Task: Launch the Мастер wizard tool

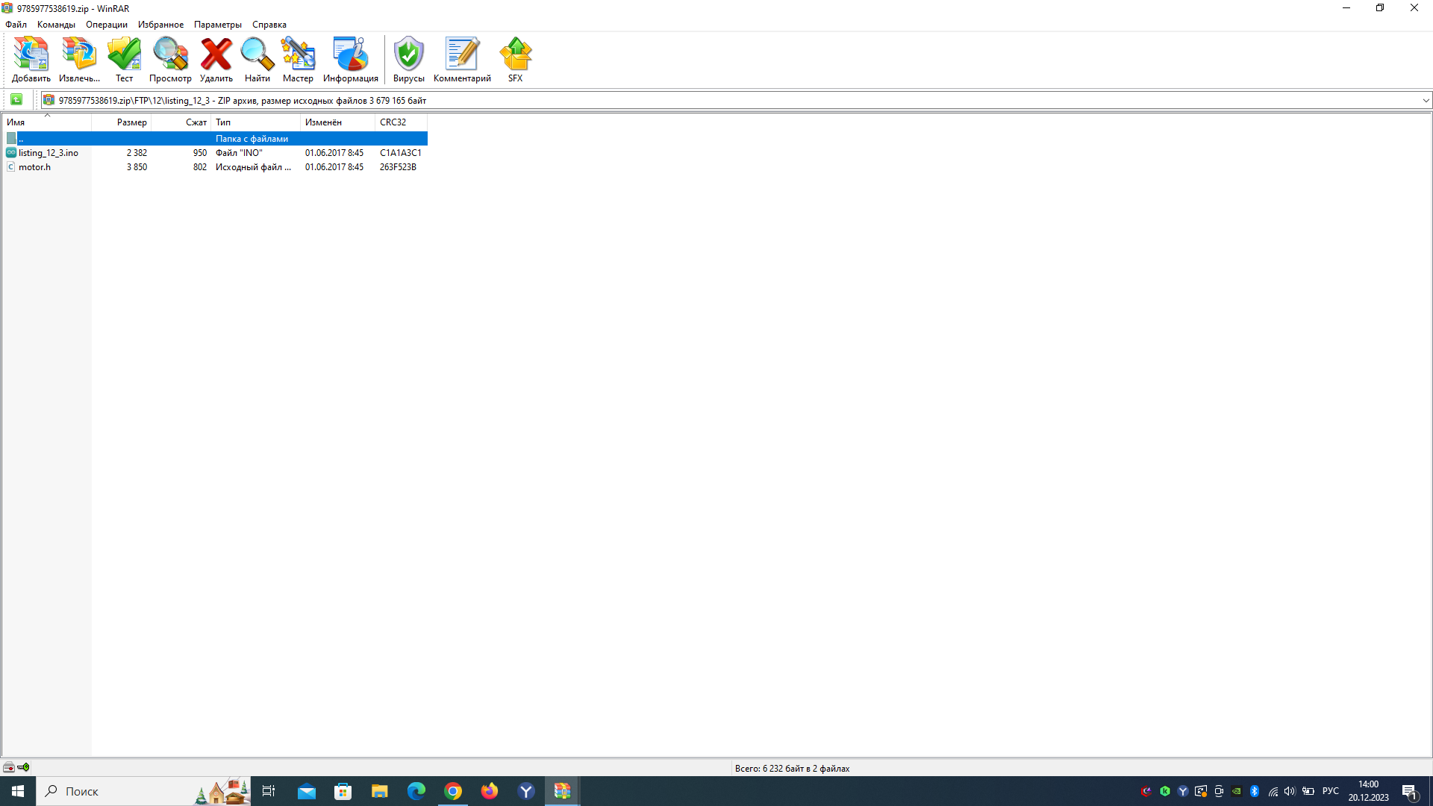Action: 298,60
